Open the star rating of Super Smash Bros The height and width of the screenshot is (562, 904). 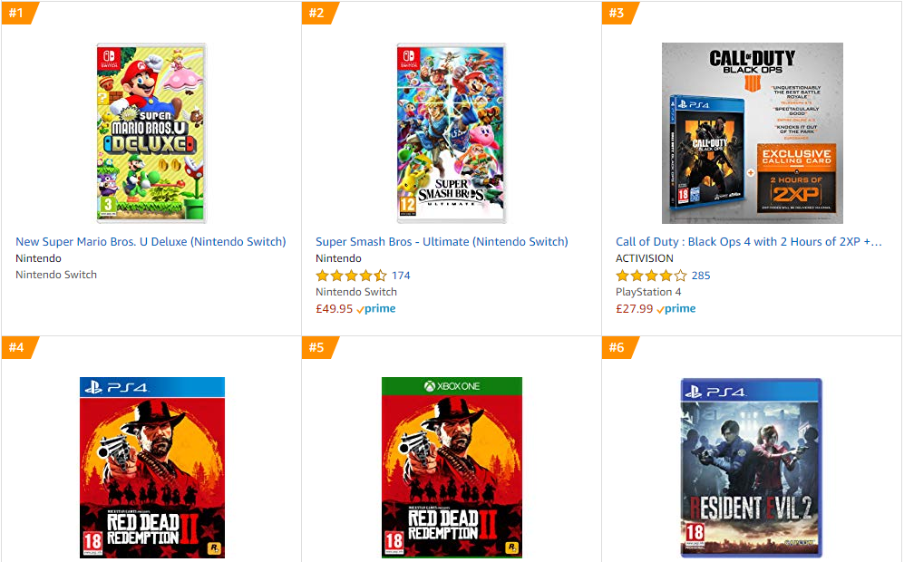point(351,276)
